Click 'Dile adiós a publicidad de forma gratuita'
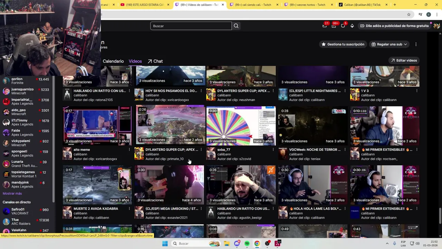This screenshot has width=442, height=249. 394,26
